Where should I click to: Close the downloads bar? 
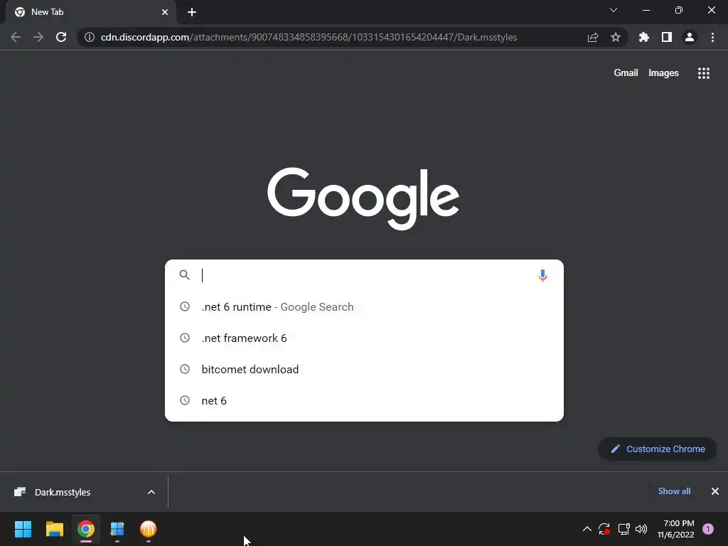click(x=715, y=491)
